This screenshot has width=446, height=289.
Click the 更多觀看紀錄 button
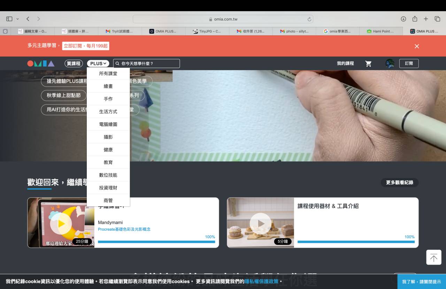click(400, 182)
